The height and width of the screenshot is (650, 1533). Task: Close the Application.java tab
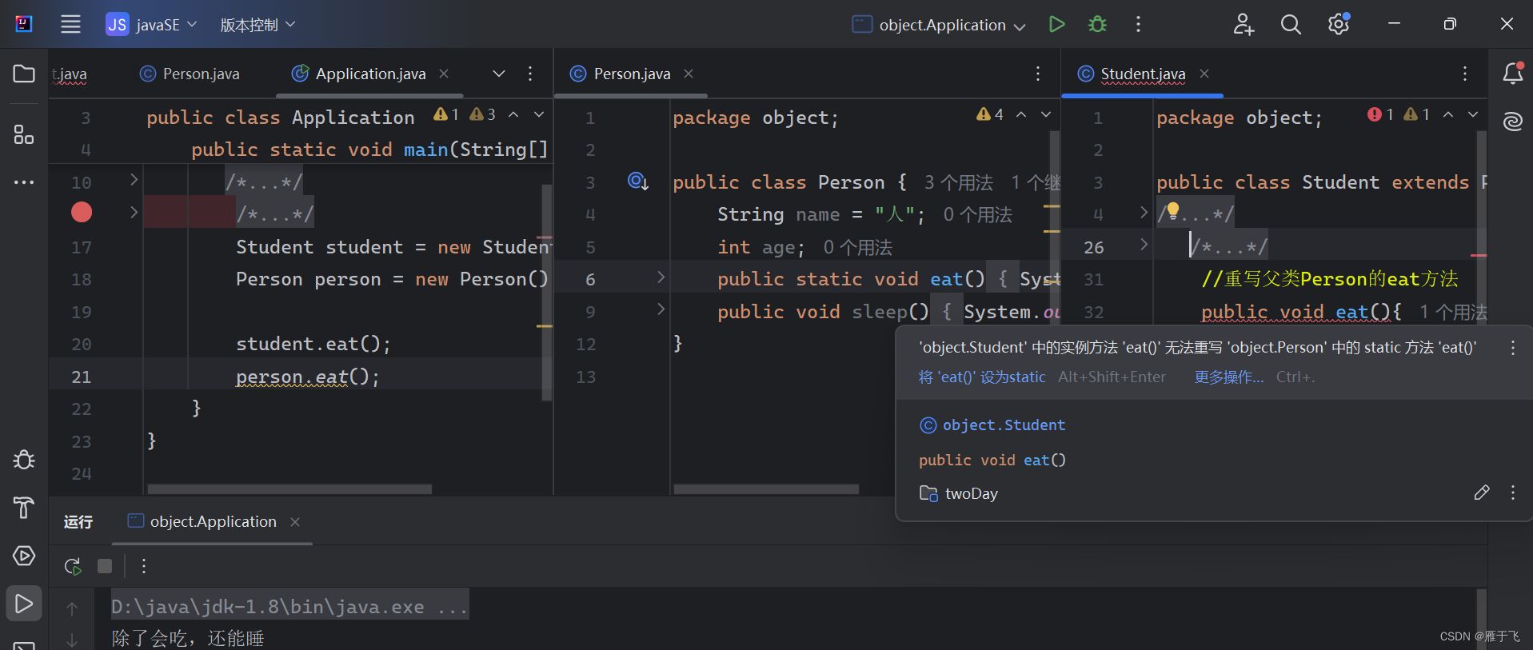point(444,74)
